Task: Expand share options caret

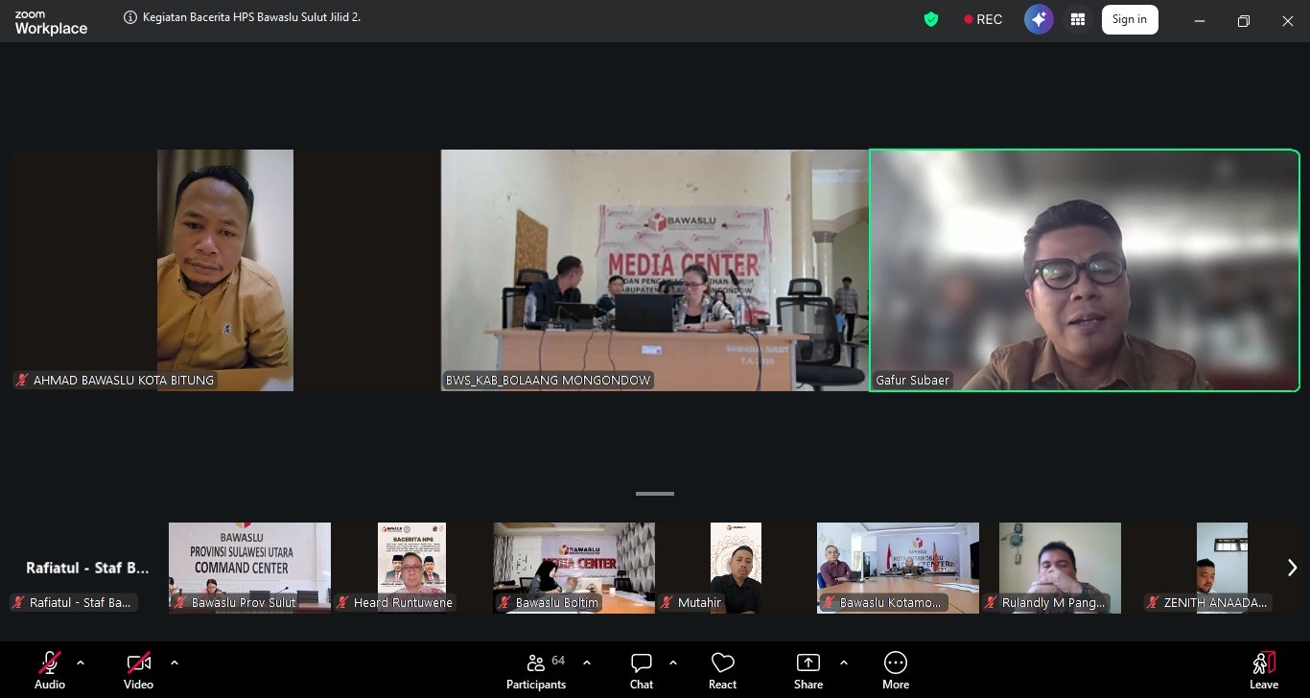Action: (x=844, y=663)
